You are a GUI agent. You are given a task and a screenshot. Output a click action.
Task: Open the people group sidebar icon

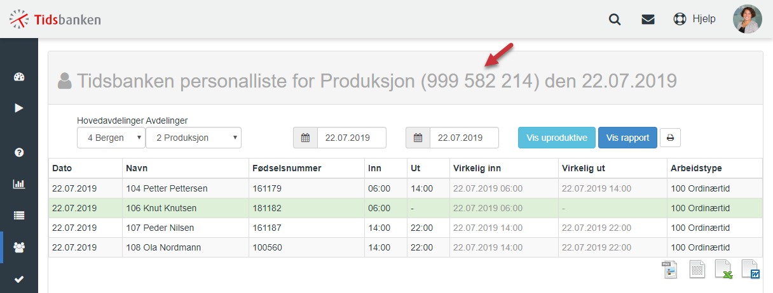(18, 247)
